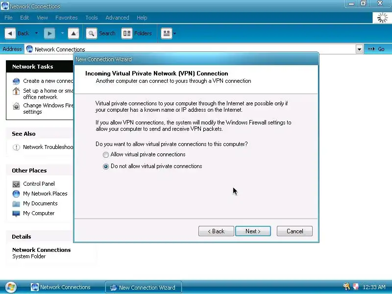This screenshot has height=294, width=392.
Task: Click the Forward arrow toolbar icon
Action: tap(49, 33)
